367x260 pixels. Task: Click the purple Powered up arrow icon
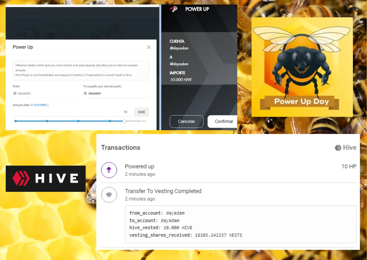coord(109,170)
